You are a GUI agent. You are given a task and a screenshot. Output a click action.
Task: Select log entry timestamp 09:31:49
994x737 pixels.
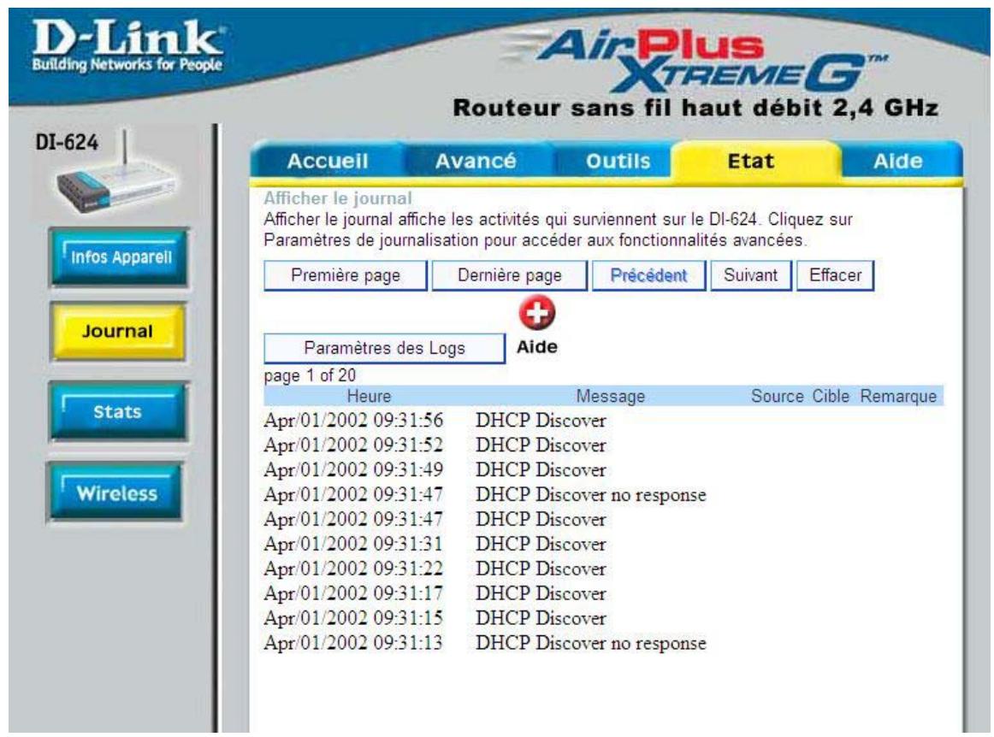[353, 470]
